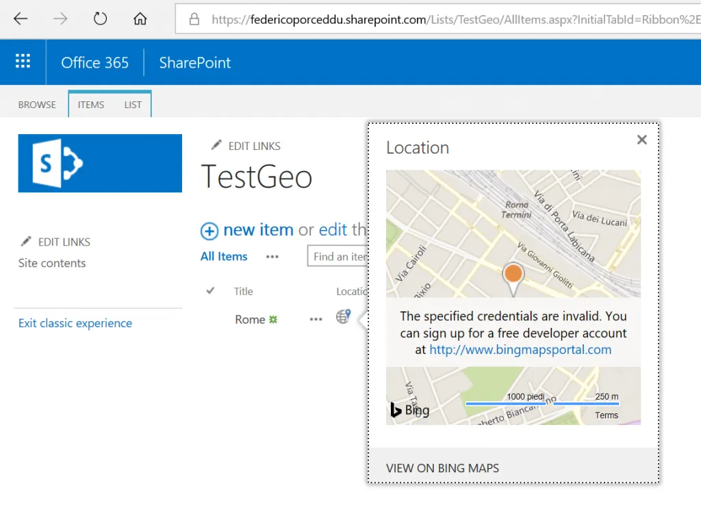The height and width of the screenshot is (527, 701).
Task: Click the pencil icon above Site contents
Action: click(26, 242)
